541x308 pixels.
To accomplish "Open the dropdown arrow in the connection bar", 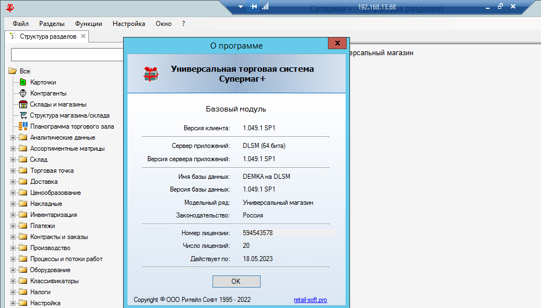I will point(241,7).
